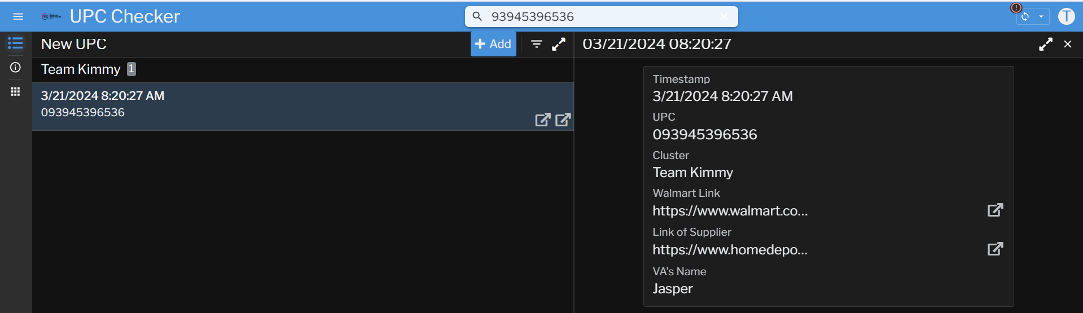Click the filter icon beside the Add button
The height and width of the screenshot is (313, 1083).
536,44
